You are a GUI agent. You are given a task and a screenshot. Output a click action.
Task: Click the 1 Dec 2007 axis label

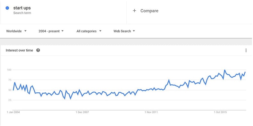(x=82, y=112)
